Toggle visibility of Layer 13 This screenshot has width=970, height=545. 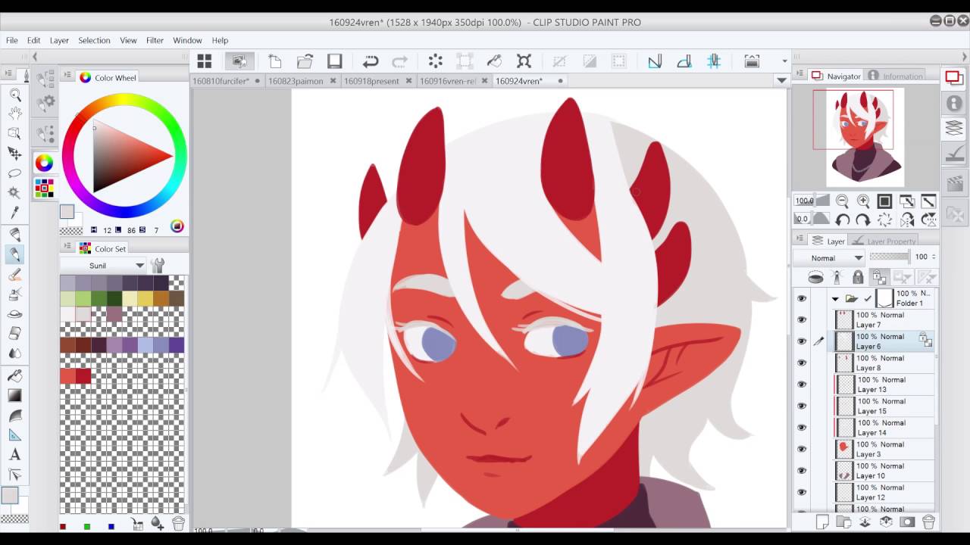pos(802,385)
